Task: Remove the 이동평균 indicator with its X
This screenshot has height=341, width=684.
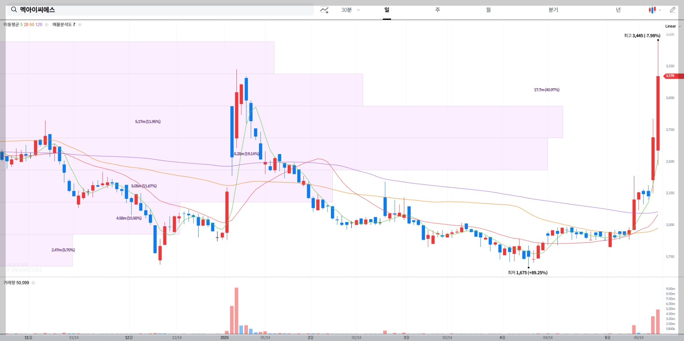Action: pyautogui.click(x=46, y=24)
